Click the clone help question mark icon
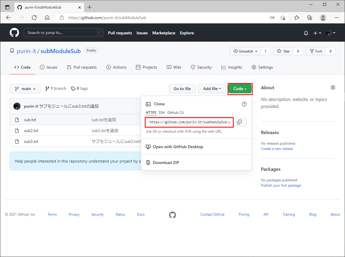Viewport: 345px width, 257px height. 244,104
